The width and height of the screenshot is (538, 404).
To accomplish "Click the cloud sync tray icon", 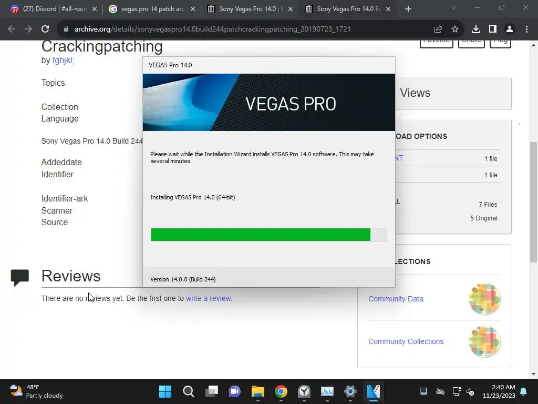I will click(x=440, y=391).
